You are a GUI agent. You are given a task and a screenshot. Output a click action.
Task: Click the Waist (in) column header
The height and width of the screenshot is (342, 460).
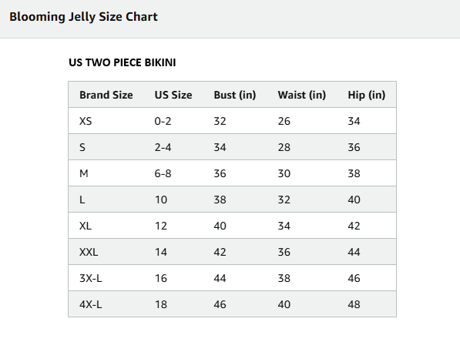(x=302, y=95)
